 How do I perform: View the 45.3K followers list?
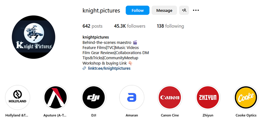(130, 26)
